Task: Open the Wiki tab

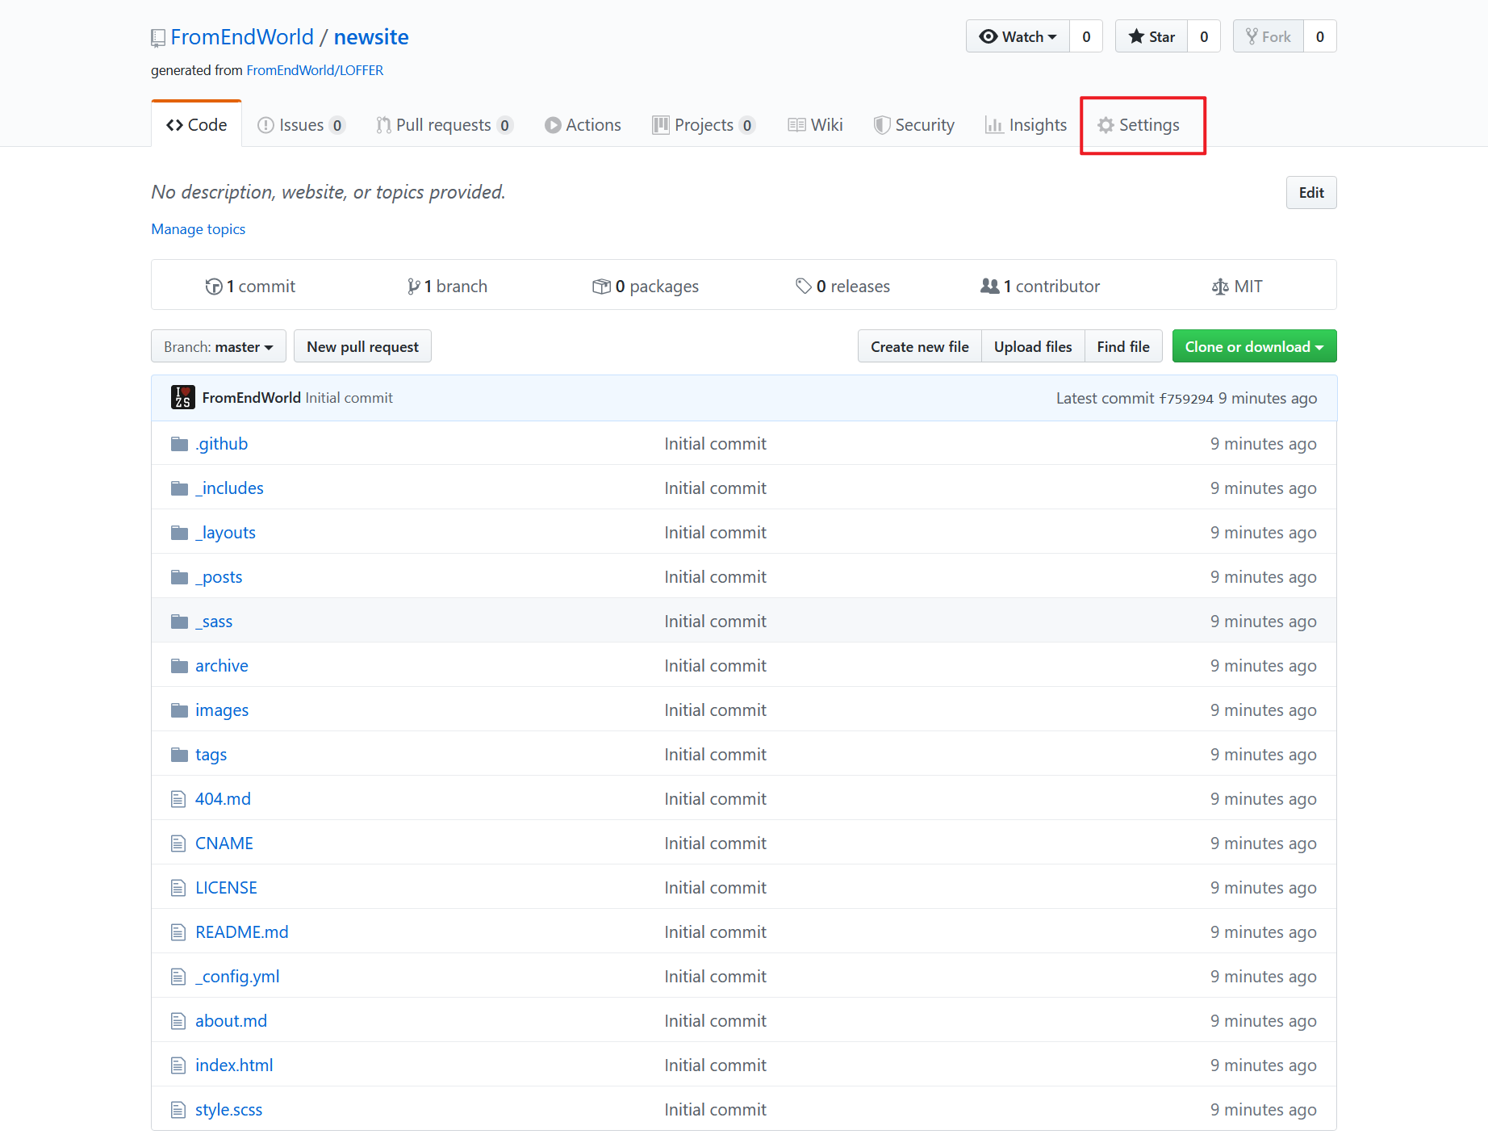Action: pos(815,125)
